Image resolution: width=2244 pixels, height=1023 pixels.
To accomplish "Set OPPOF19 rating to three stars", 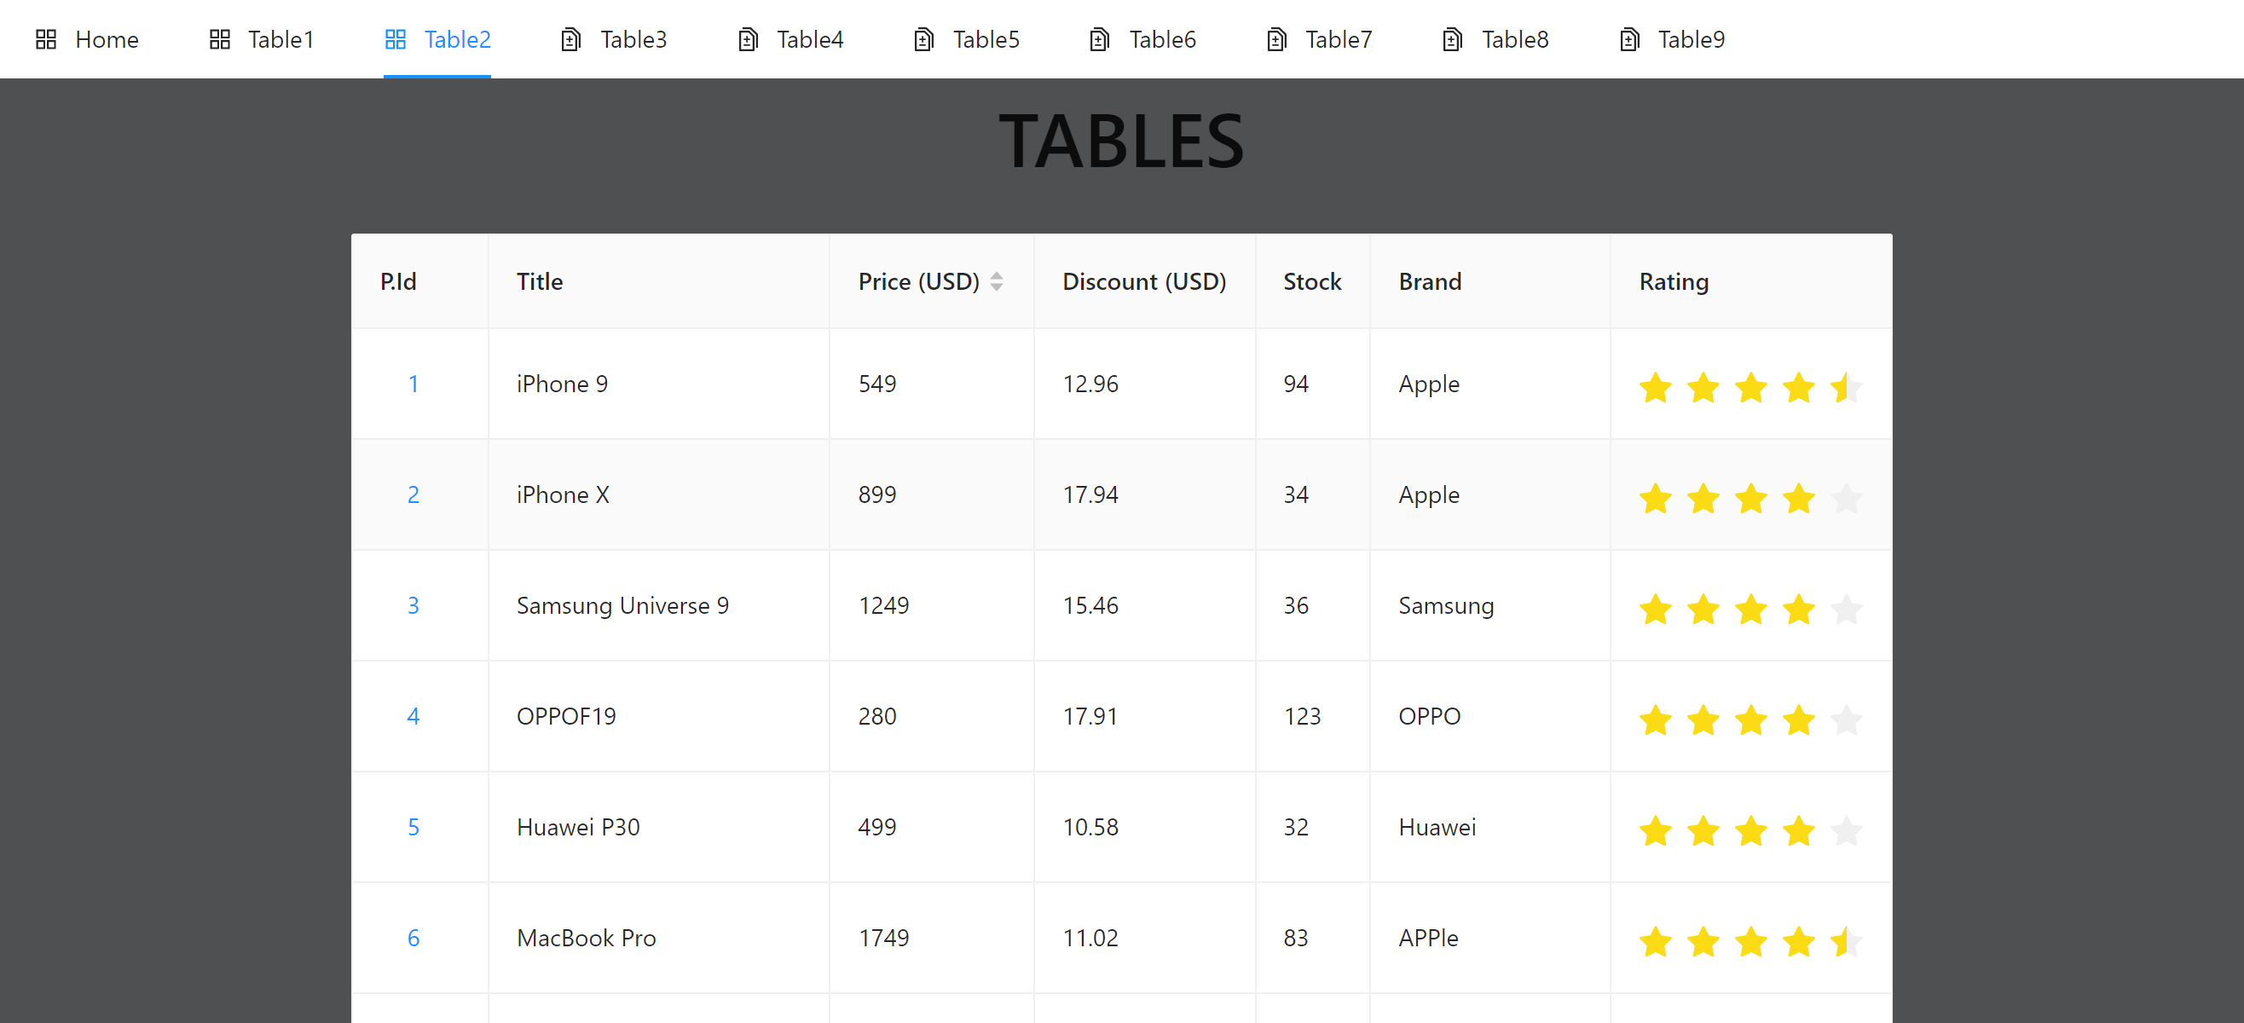I will coord(1750,720).
